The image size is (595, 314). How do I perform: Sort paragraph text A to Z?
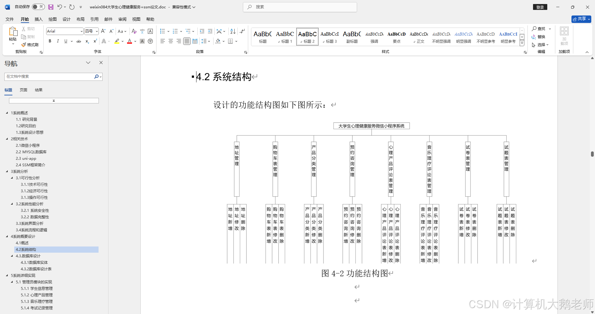[x=233, y=31]
